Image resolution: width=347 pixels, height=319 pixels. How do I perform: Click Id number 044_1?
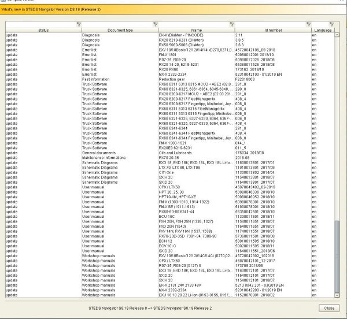coord(241,143)
